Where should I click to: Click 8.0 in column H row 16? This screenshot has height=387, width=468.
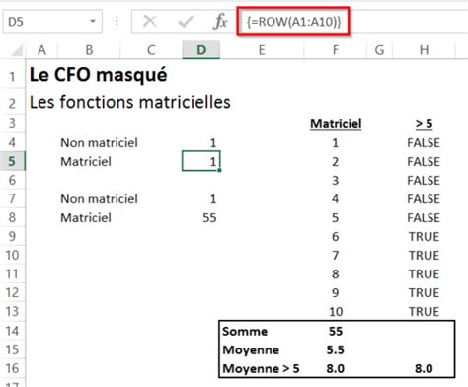(x=424, y=368)
